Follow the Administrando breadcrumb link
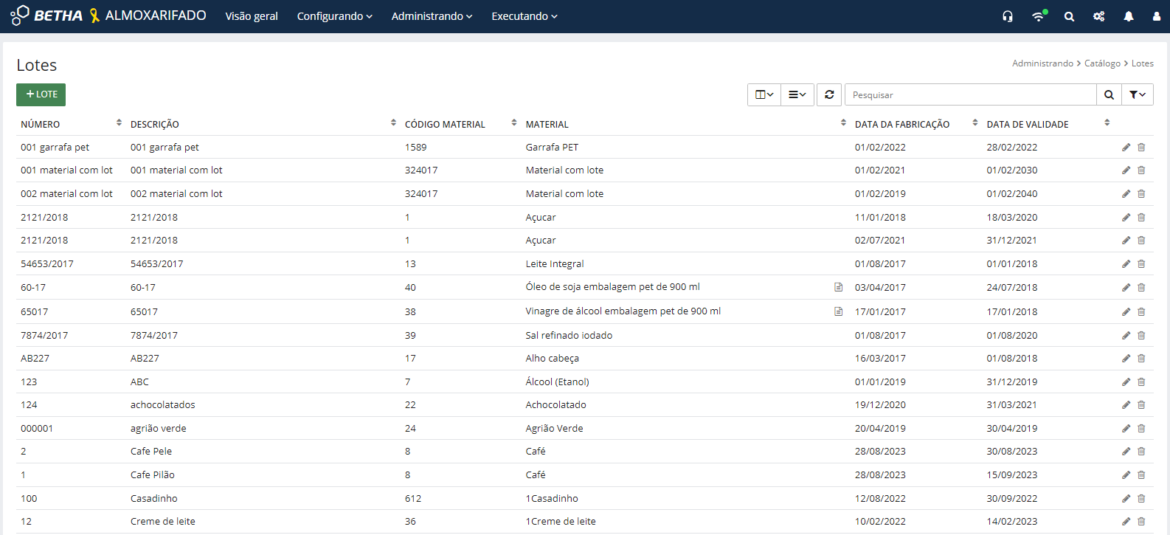The width and height of the screenshot is (1170, 535). tap(1042, 63)
